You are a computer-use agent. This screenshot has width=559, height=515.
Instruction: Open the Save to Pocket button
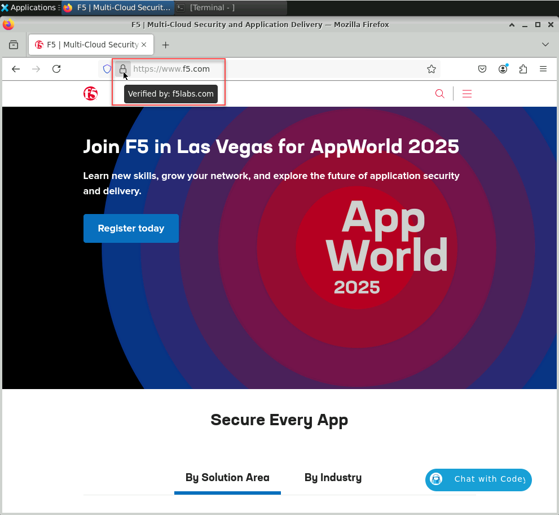(x=482, y=69)
